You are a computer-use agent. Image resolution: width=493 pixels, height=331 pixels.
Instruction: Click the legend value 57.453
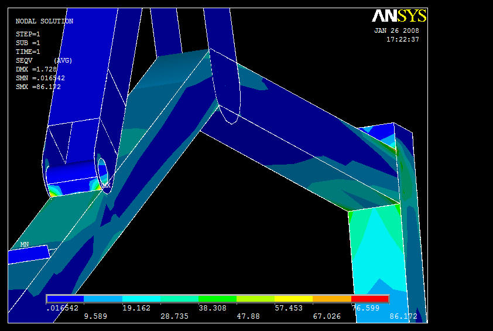[289, 308]
